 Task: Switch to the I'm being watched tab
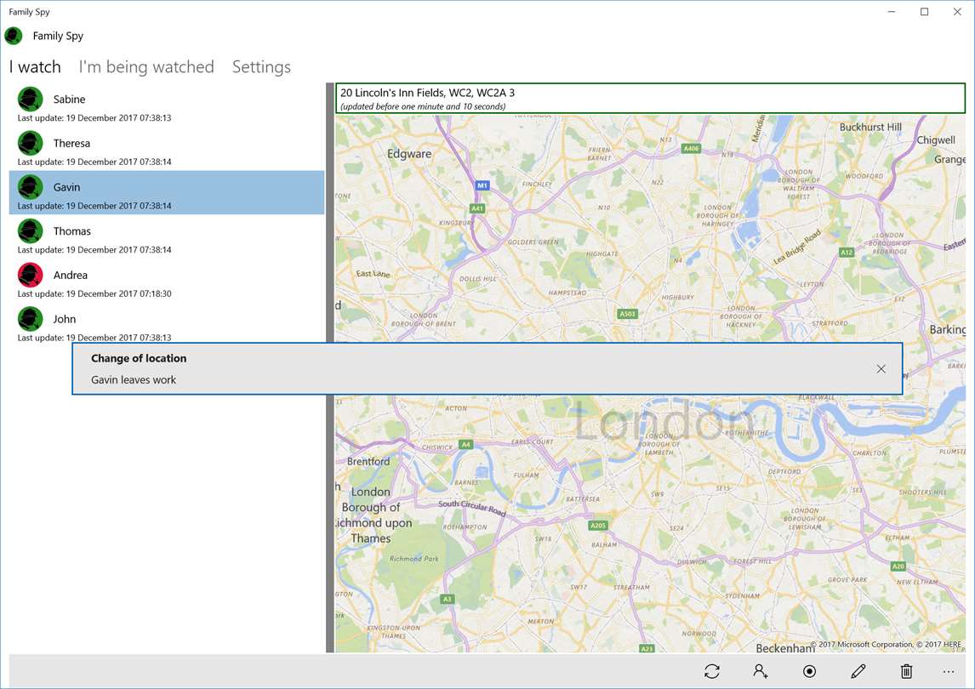(146, 66)
